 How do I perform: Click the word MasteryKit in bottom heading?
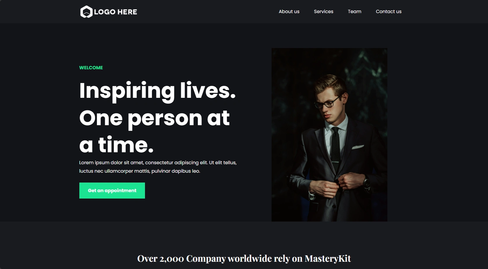(328, 259)
